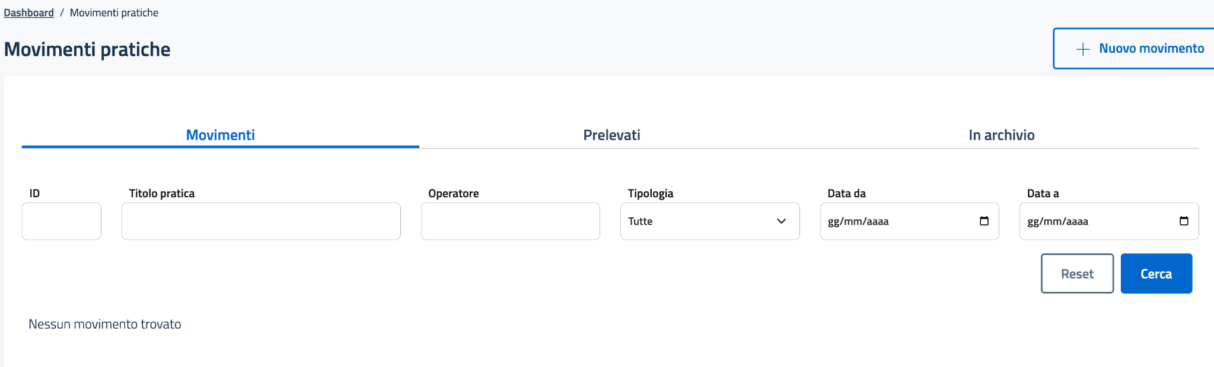Click the Data a date text

click(1057, 221)
